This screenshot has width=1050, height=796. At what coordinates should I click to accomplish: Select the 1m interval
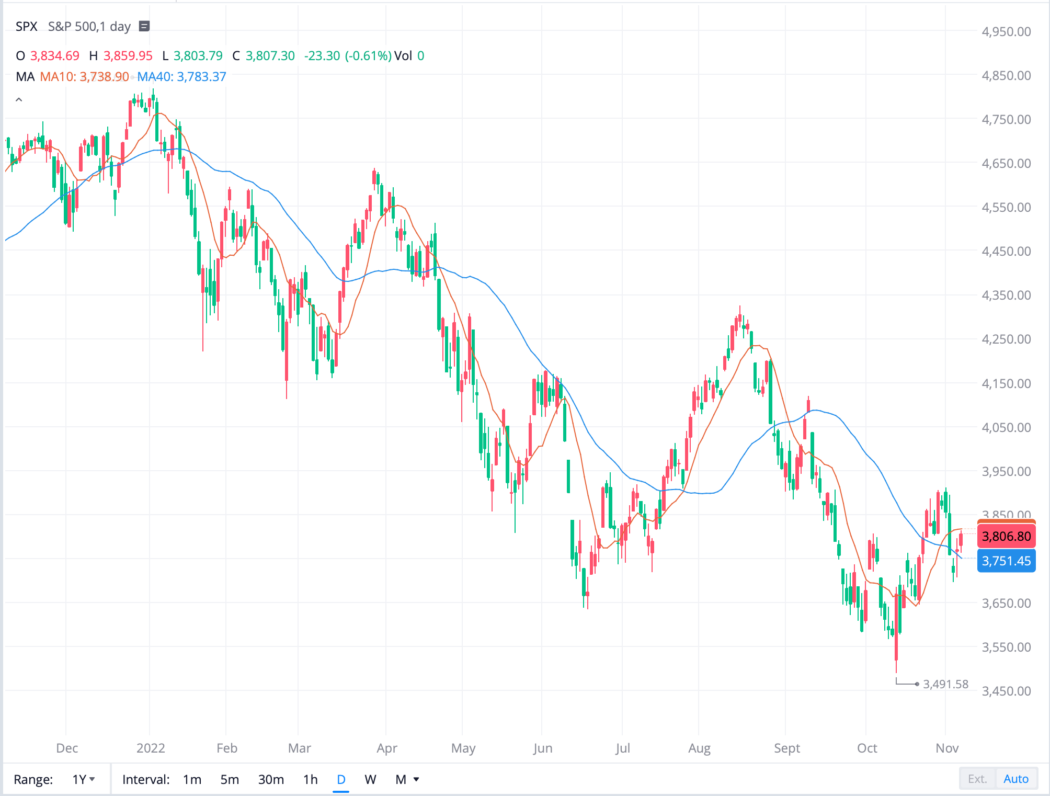[192, 779]
